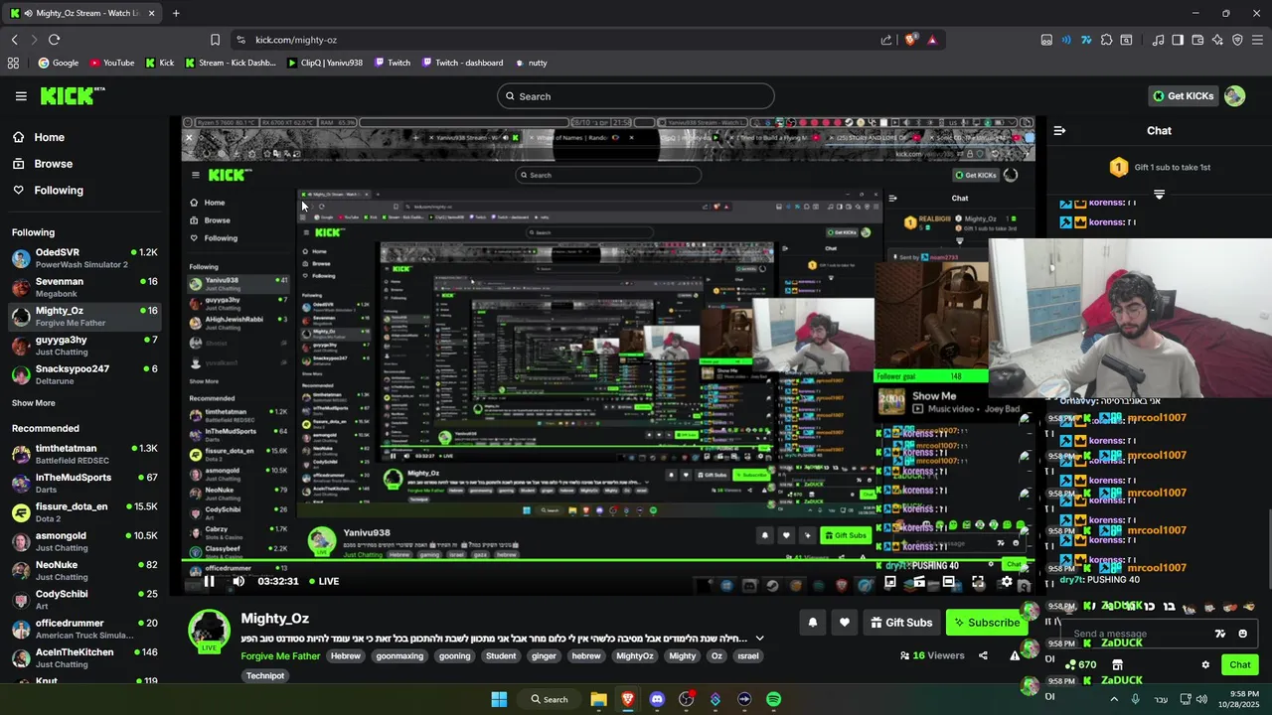The image size is (1272, 715).
Task: Open the YouTube bookmark
Action: click(111, 63)
